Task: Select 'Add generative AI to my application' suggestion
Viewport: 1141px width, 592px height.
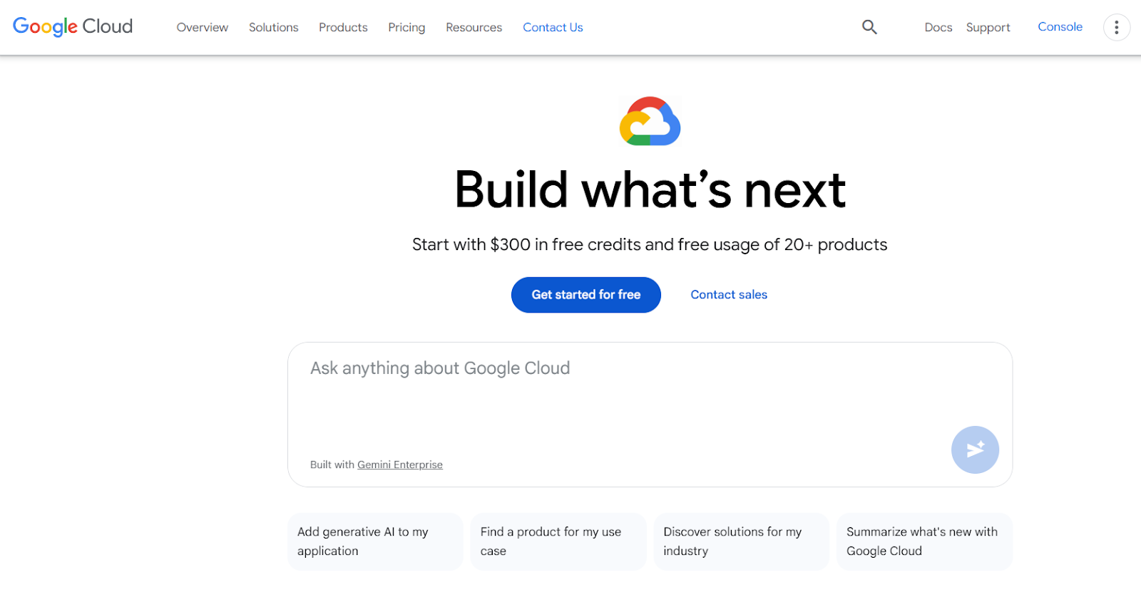Action: (x=374, y=541)
